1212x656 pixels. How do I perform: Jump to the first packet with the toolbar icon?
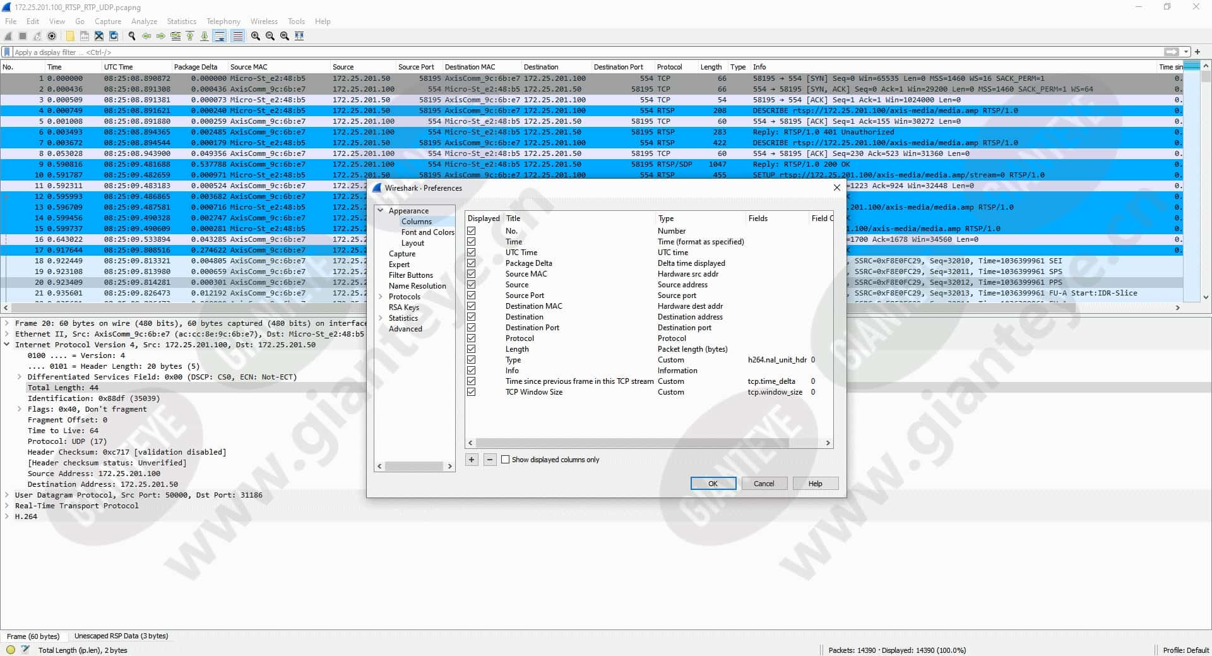tap(190, 36)
